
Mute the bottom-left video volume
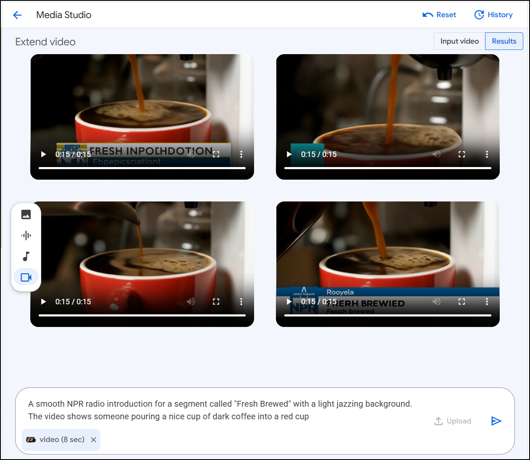pyautogui.click(x=191, y=301)
